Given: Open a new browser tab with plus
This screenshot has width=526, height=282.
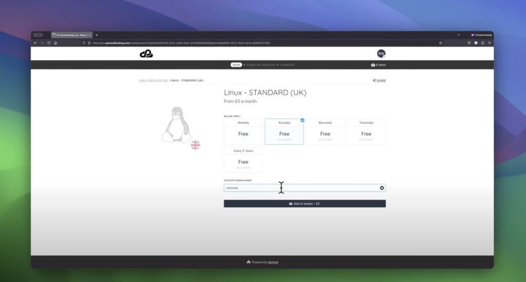Looking at the screenshot, I should (x=97, y=35).
